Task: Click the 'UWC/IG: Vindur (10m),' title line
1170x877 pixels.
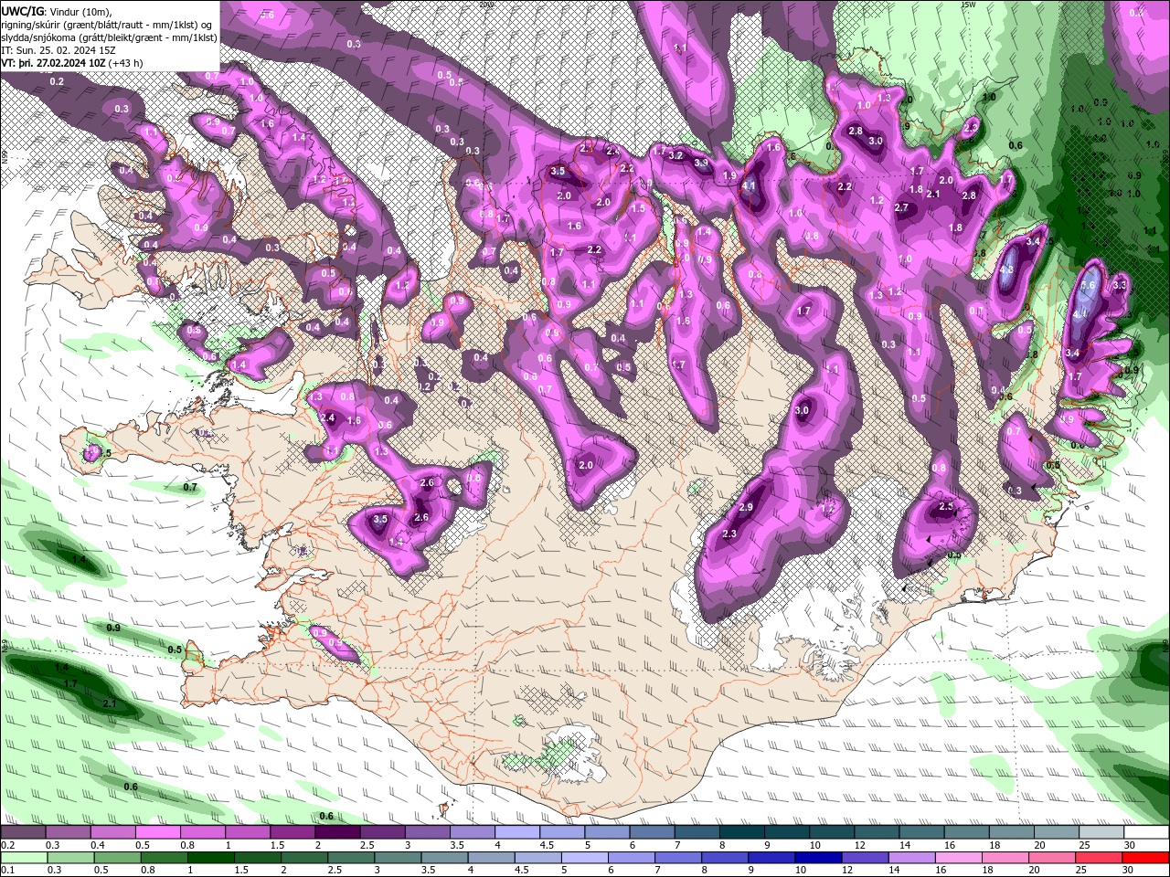Action: pos(56,10)
